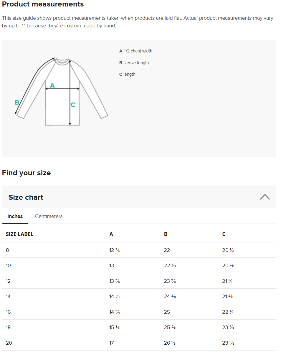Click the "Size chart" section title
The width and height of the screenshot is (281, 352).
(26, 197)
